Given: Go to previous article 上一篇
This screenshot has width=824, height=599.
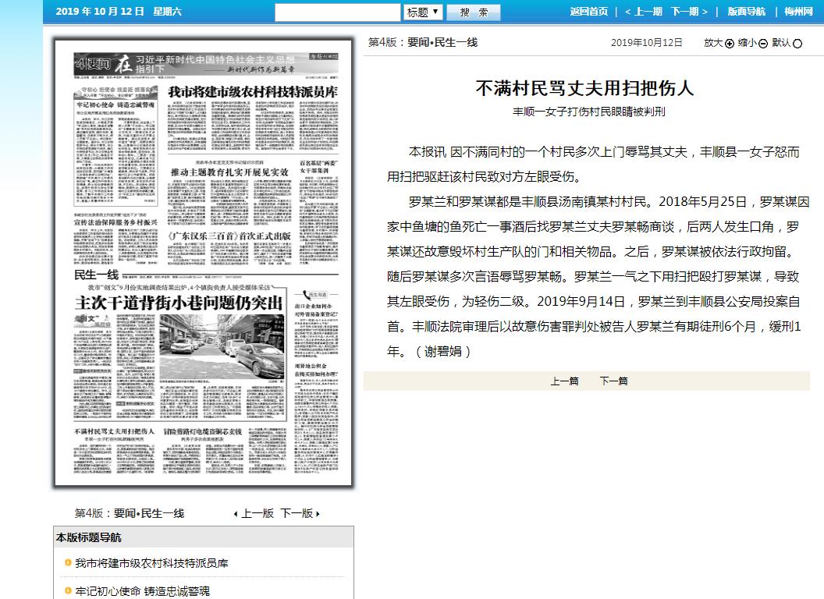Looking at the screenshot, I should (x=564, y=381).
